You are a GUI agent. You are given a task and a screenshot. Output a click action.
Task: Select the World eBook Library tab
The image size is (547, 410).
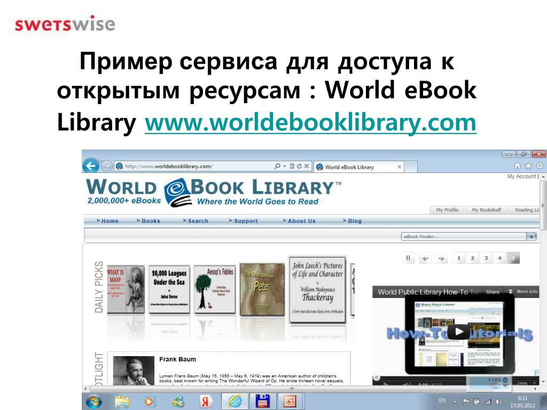(x=358, y=167)
